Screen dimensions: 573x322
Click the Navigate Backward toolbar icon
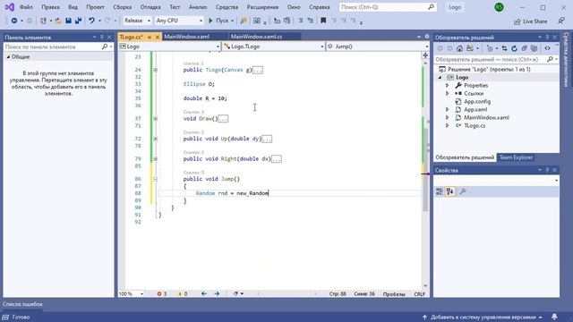click(14, 21)
